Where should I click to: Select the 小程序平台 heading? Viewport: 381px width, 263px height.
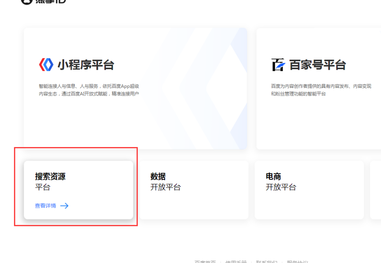pyautogui.click(x=86, y=65)
